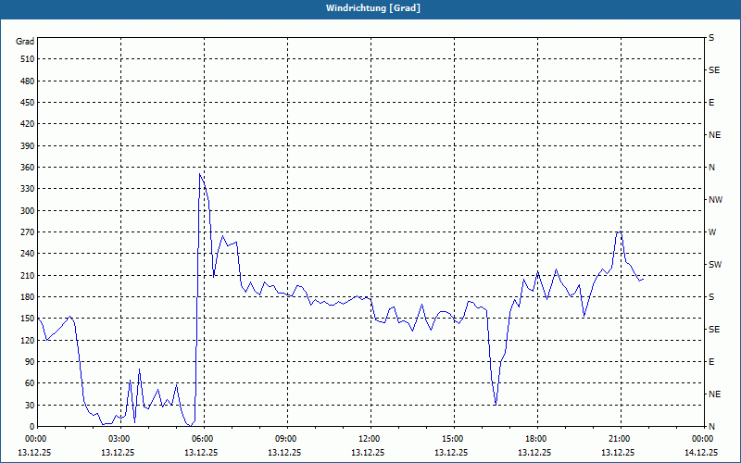The width and height of the screenshot is (741, 463).
Task: Select the "SE" compass label at the 120 line
Action: click(x=714, y=330)
